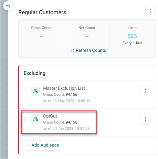Screen dimensions: 158x159
Task: Select the OptOut audience name
Action: 50,116
